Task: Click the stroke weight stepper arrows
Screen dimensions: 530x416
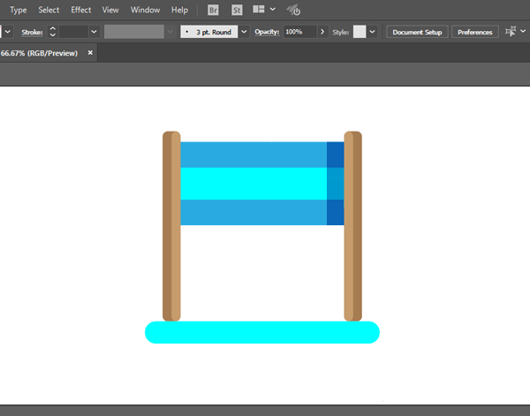Action: coord(51,32)
